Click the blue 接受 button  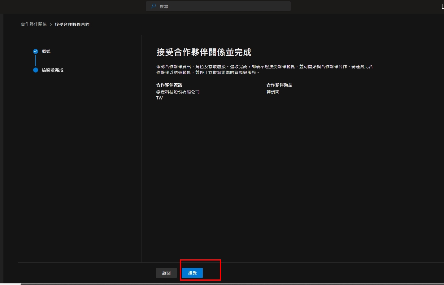[192, 273]
